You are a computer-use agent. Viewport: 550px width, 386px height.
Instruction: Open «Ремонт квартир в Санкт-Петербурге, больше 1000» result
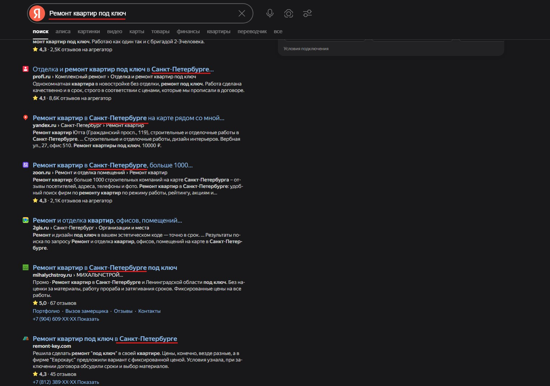point(113,165)
